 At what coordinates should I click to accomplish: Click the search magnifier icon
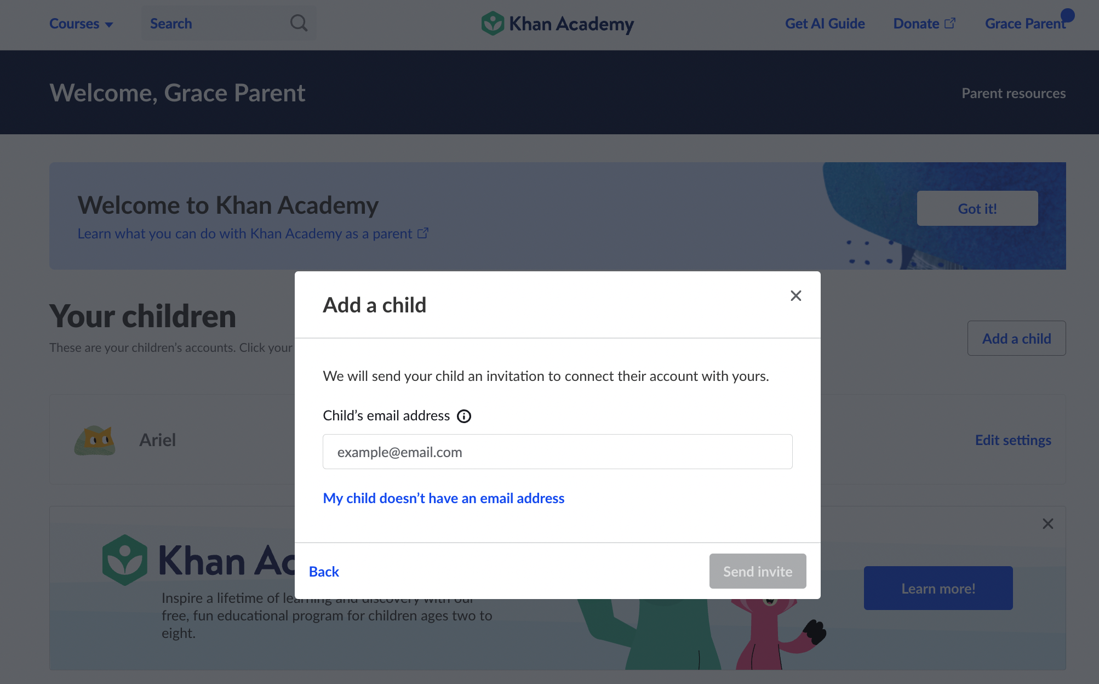point(299,23)
